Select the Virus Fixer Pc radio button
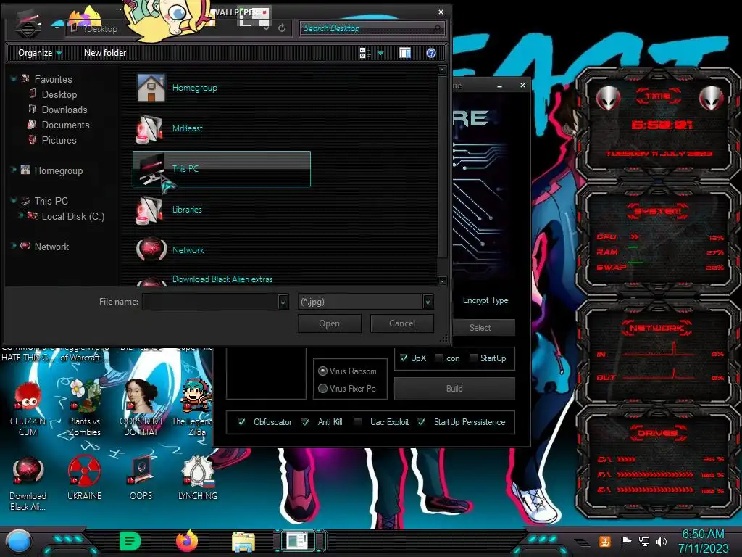This screenshot has height=557, width=742. (x=322, y=389)
